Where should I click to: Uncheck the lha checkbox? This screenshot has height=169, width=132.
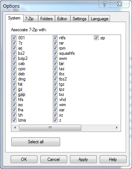[14, 110]
